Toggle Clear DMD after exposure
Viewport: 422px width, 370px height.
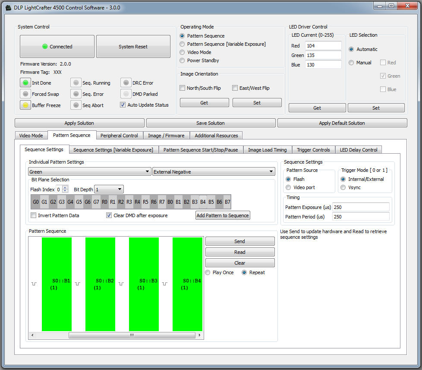[x=109, y=215]
